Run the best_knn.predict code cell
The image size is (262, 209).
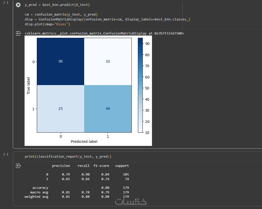click(18, 5)
